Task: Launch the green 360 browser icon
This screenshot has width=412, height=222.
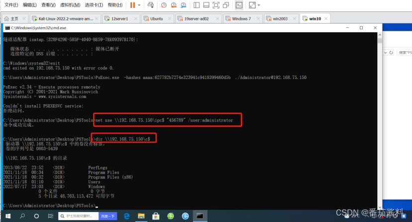Action: coord(170,216)
